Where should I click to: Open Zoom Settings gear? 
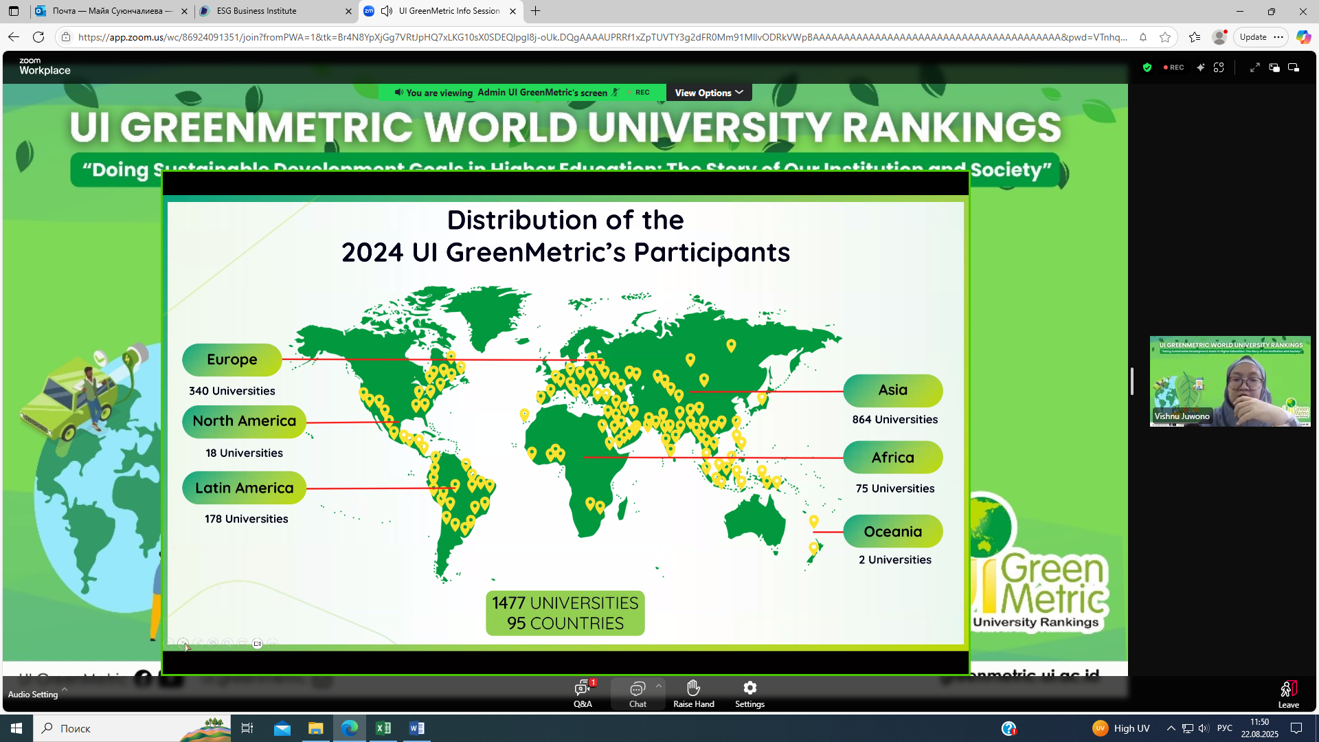tap(749, 693)
